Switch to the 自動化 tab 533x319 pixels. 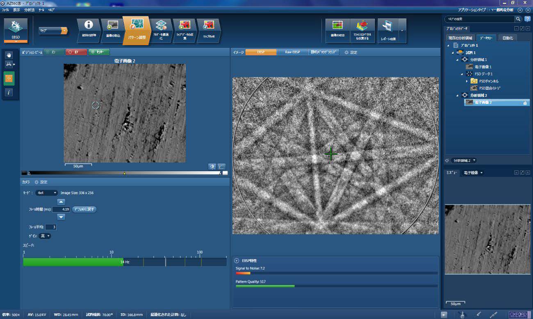pyautogui.click(x=508, y=38)
